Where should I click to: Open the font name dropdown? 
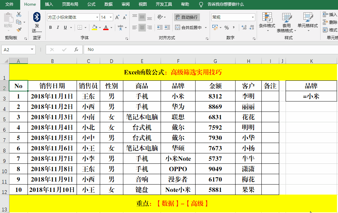pyautogui.click(x=97, y=17)
